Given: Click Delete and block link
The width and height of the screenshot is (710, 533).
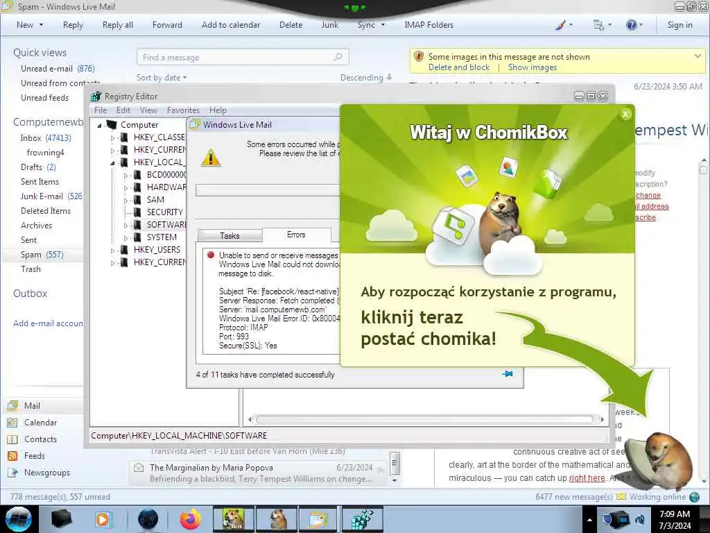Looking at the screenshot, I should 459,67.
